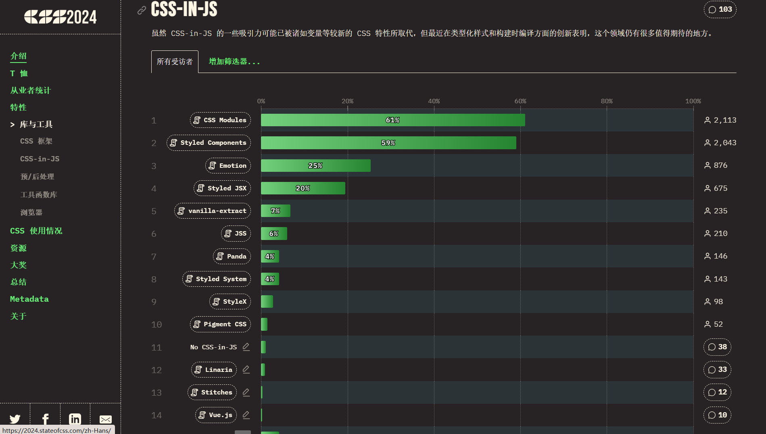This screenshot has width=766, height=434.
Task: Open the T 恤 page
Action: pos(19,73)
